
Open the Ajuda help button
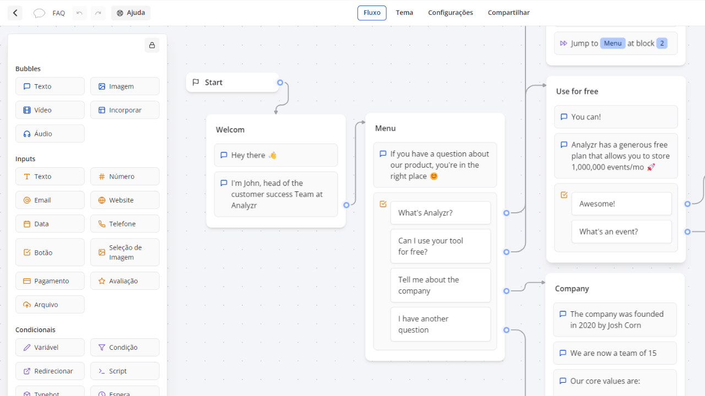click(131, 13)
